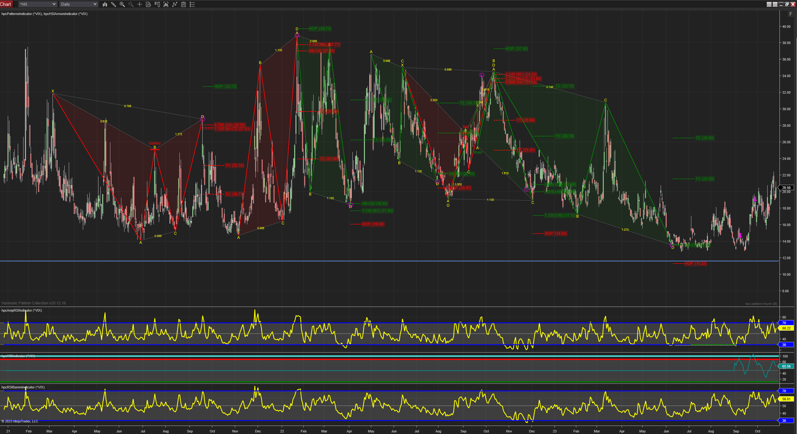This screenshot has width=797, height=434.
Task: Click the zoom out magnifier icon
Action: 131,4
